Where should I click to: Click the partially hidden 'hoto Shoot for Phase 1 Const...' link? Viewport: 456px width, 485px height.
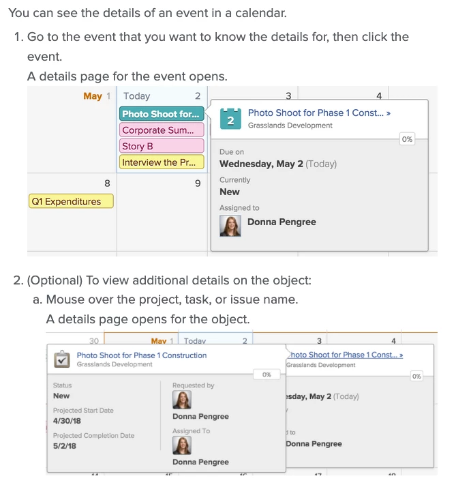(346, 355)
